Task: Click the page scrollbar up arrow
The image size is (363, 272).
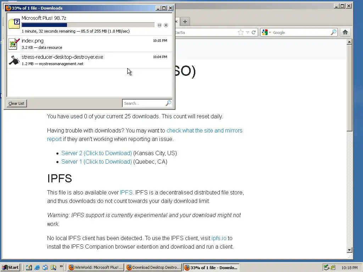Action: (x=349, y=42)
